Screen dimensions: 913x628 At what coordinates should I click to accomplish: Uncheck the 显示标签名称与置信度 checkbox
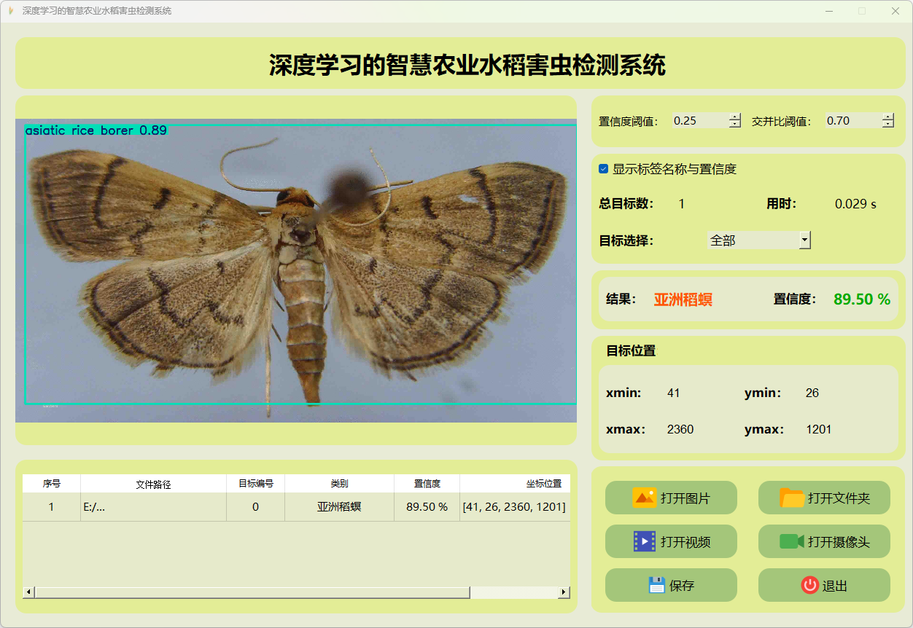603,169
